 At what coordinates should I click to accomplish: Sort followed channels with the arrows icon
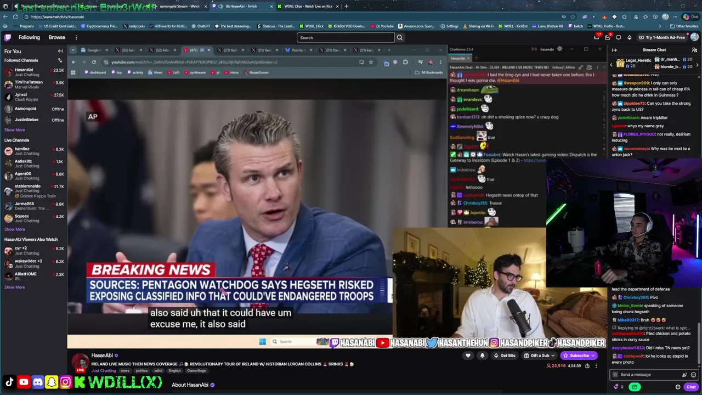point(60,60)
